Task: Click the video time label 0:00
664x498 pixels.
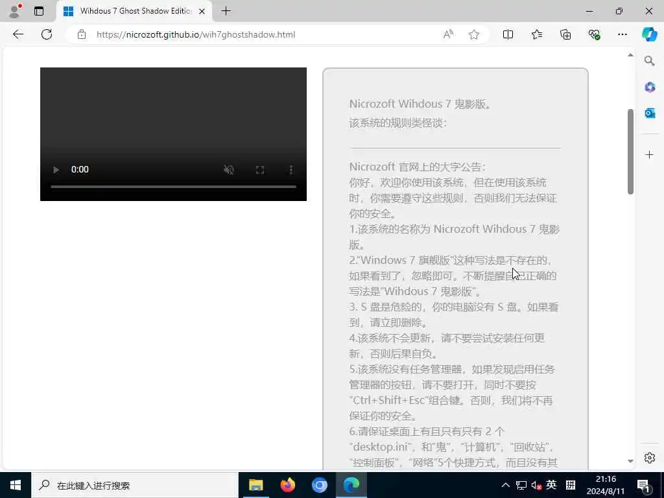Action: click(x=80, y=169)
